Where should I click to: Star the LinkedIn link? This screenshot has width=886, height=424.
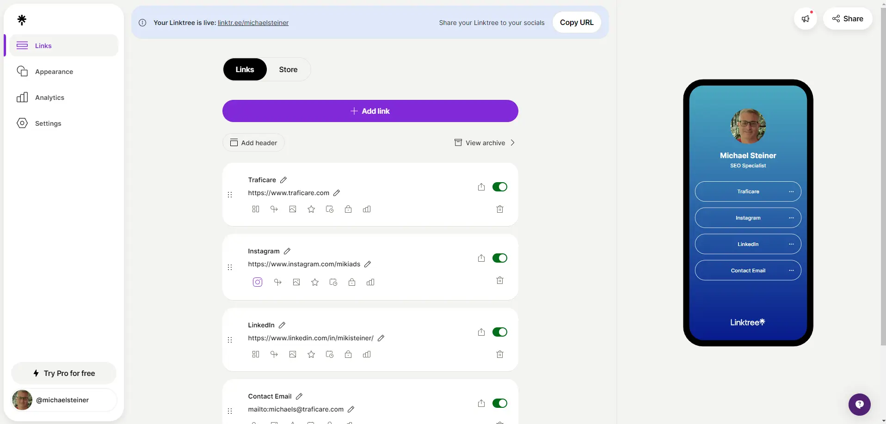pyautogui.click(x=311, y=354)
